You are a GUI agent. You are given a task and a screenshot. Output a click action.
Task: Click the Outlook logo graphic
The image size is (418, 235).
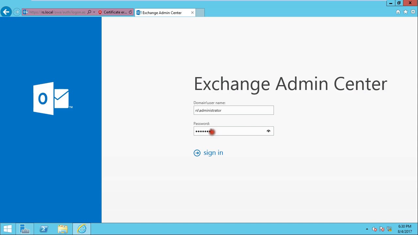[x=53, y=99]
